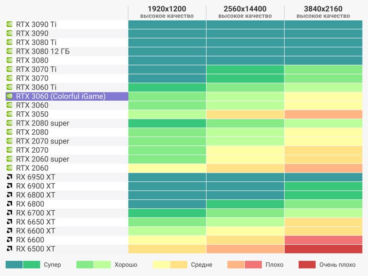Select the 1920x1200 column header

click(x=167, y=9)
